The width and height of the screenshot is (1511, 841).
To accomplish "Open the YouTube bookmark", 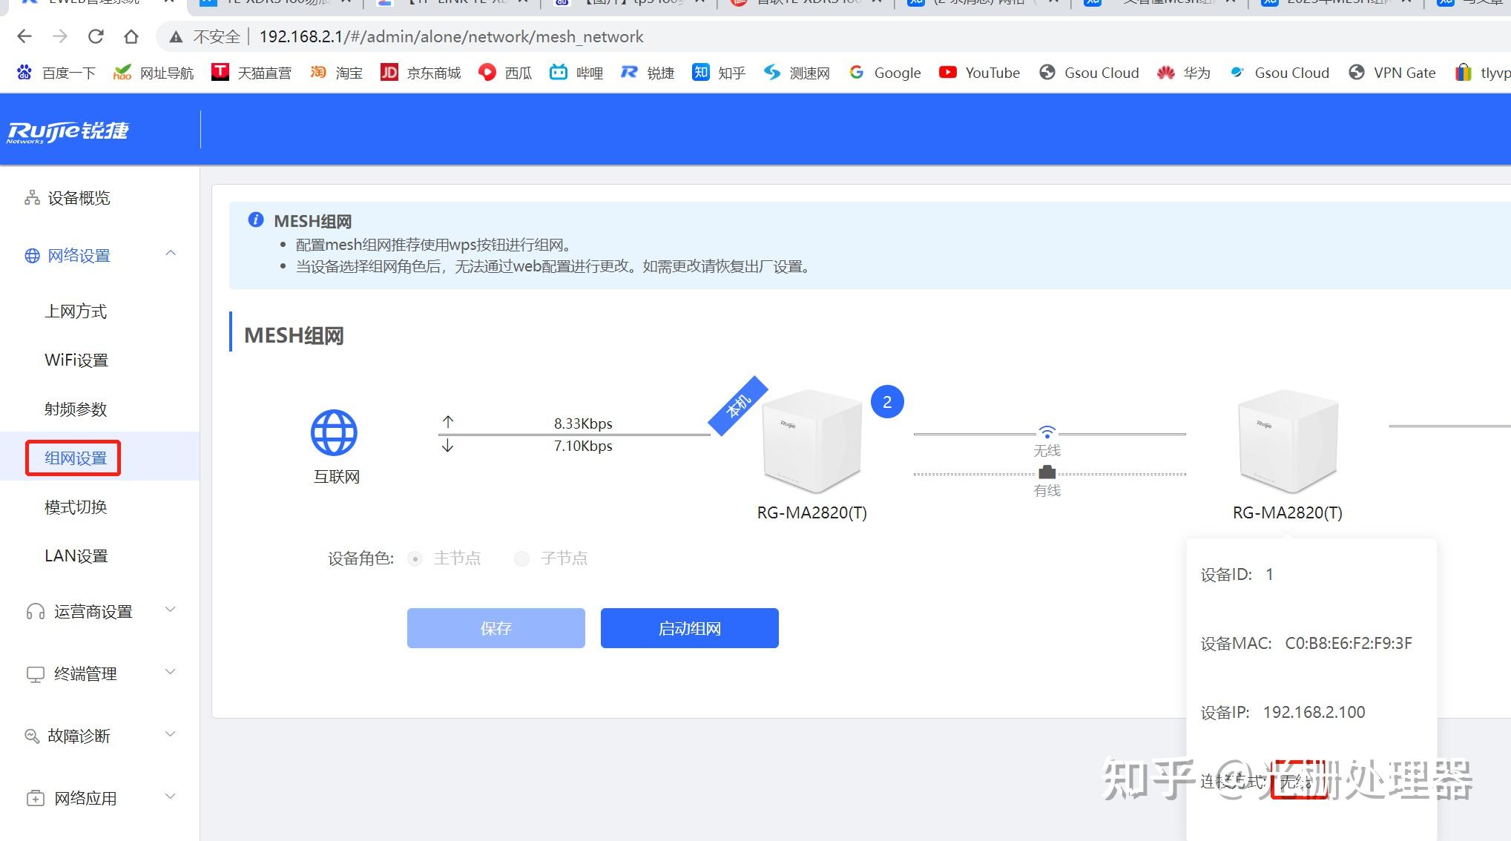I will [x=980, y=73].
